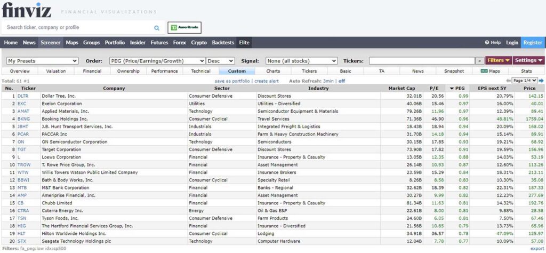The width and height of the screenshot is (546, 253).
Task: Click Tyson Foods, Inc. company name
Action: [x=60, y=218]
